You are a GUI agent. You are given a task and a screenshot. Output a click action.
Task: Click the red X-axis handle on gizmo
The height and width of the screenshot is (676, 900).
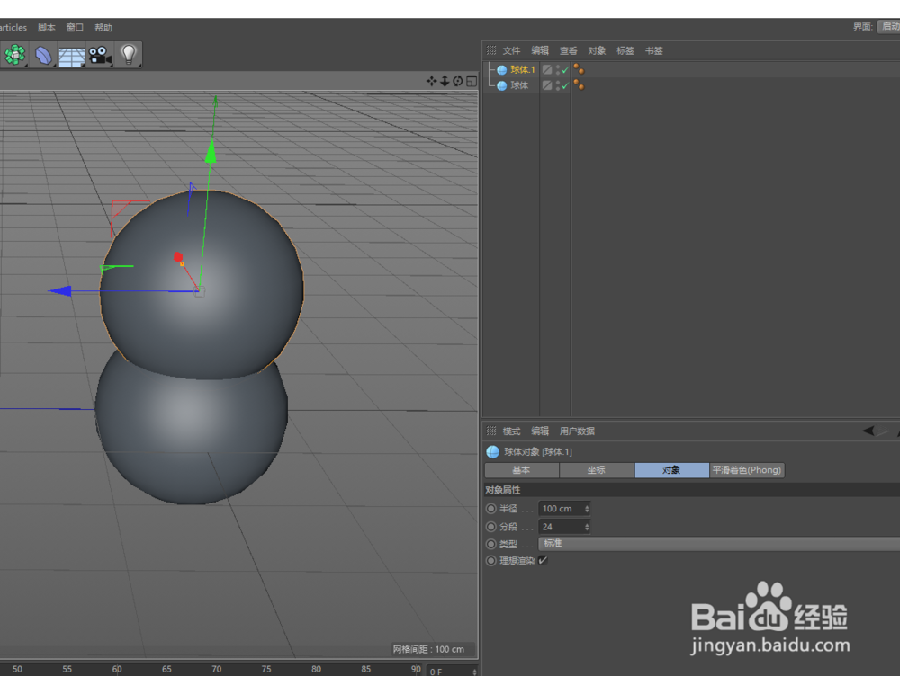coord(178,257)
